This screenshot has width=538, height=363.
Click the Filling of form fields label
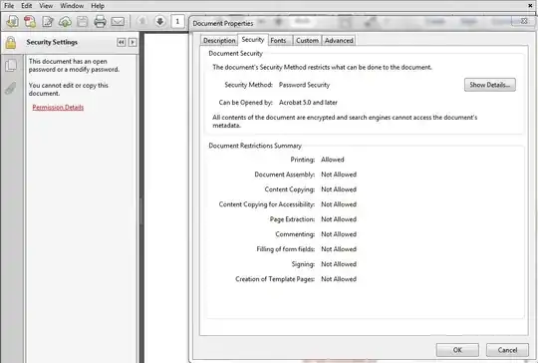pos(286,249)
